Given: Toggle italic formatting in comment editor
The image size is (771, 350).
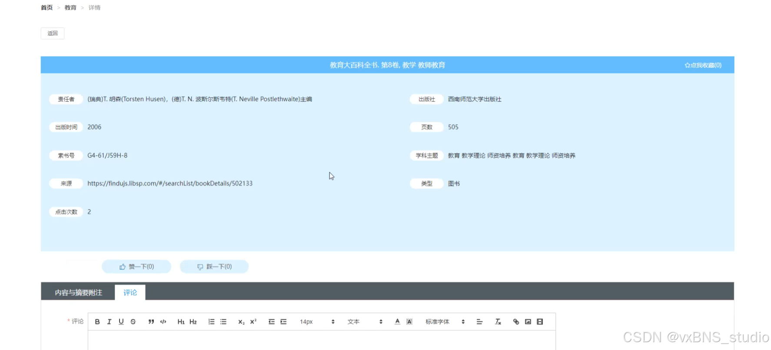Looking at the screenshot, I should click(109, 322).
